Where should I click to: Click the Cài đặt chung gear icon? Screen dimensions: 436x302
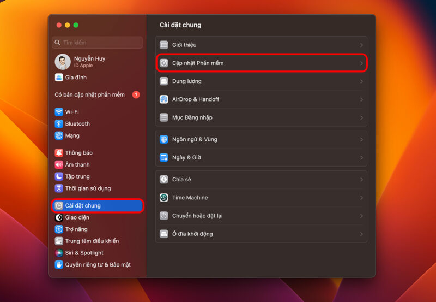point(59,205)
